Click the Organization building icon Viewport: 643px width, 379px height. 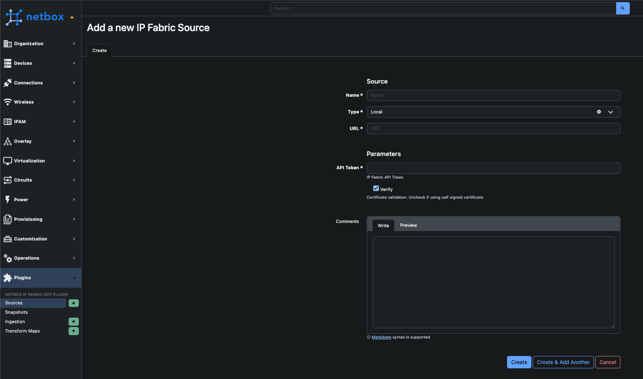coord(8,43)
